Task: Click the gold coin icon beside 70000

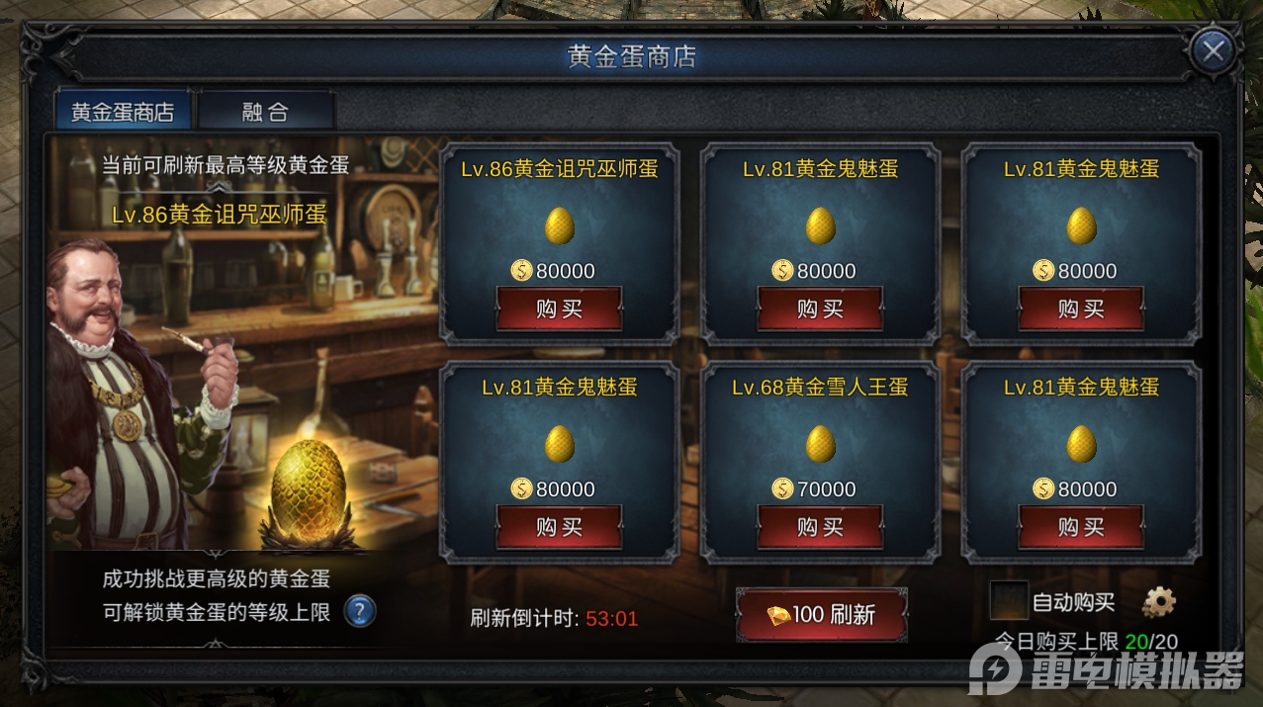Action: [x=783, y=488]
